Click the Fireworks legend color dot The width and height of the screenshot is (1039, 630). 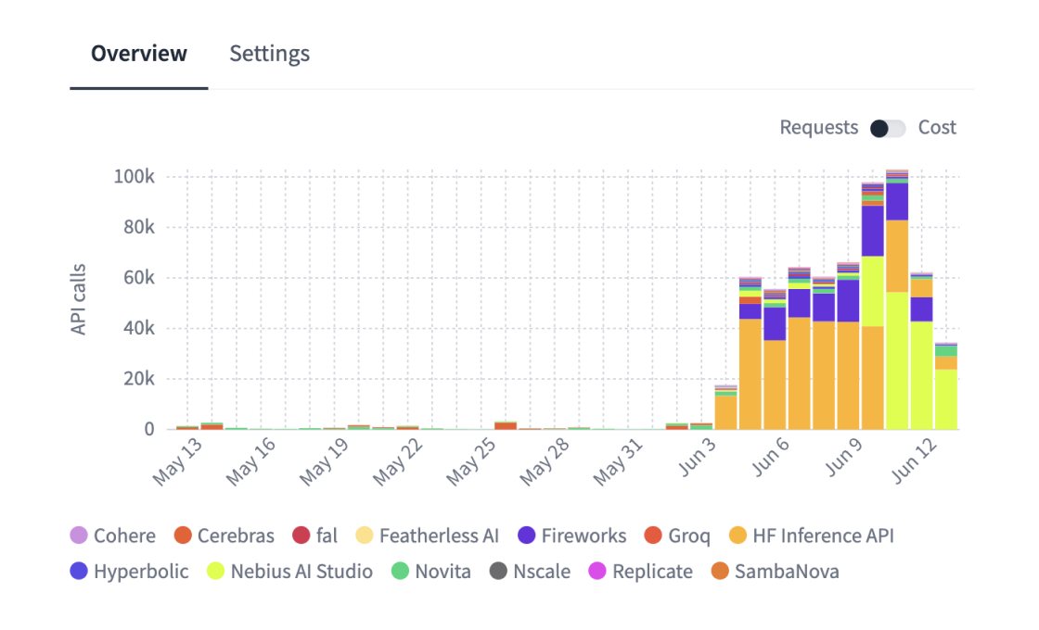coord(523,535)
